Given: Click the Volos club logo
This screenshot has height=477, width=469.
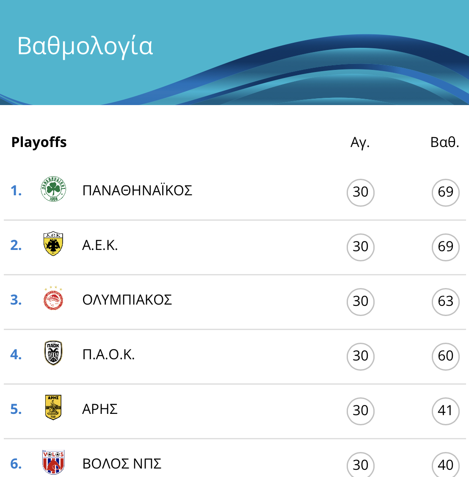Looking at the screenshot, I should click(53, 463).
